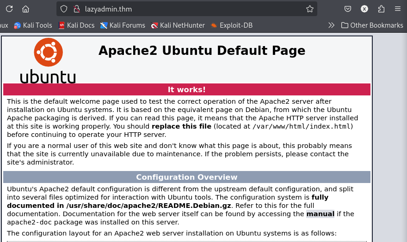Click the manual link in Configuration Overview
The width and height of the screenshot is (407, 242).
point(321,214)
